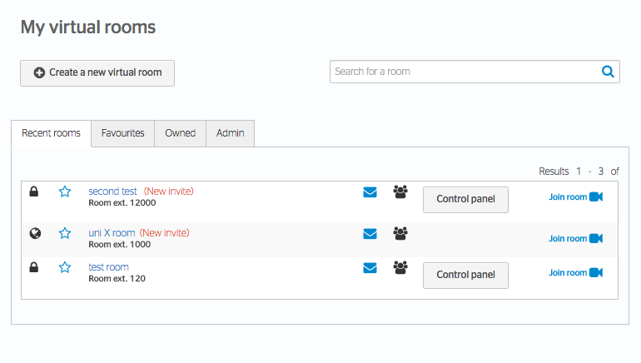
Task: Toggle favourite star for uni X room
Action: (x=65, y=233)
